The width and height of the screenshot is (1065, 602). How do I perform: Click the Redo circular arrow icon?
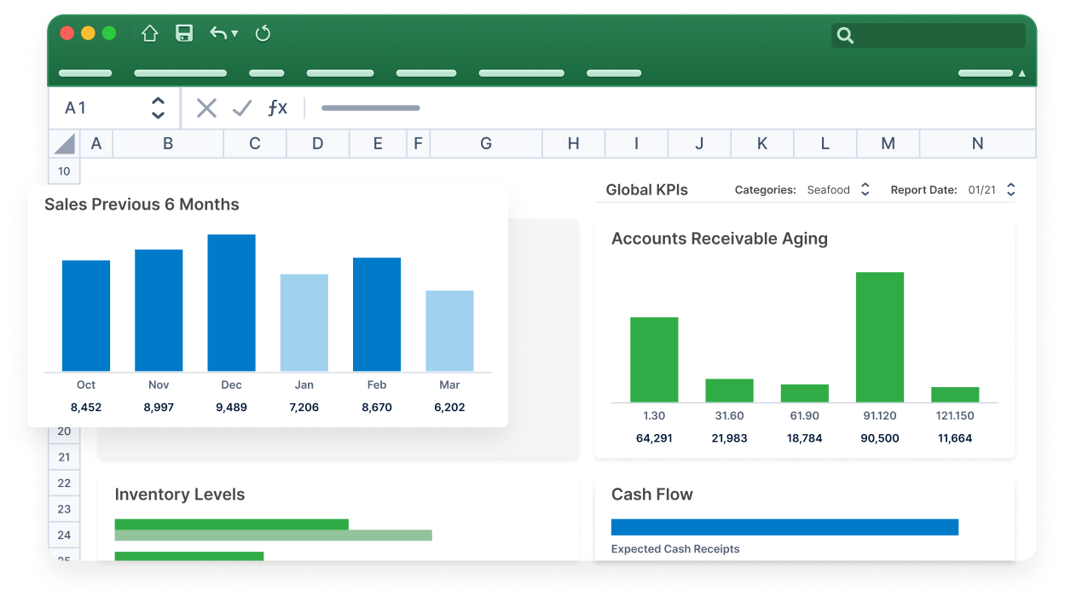[x=263, y=33]
